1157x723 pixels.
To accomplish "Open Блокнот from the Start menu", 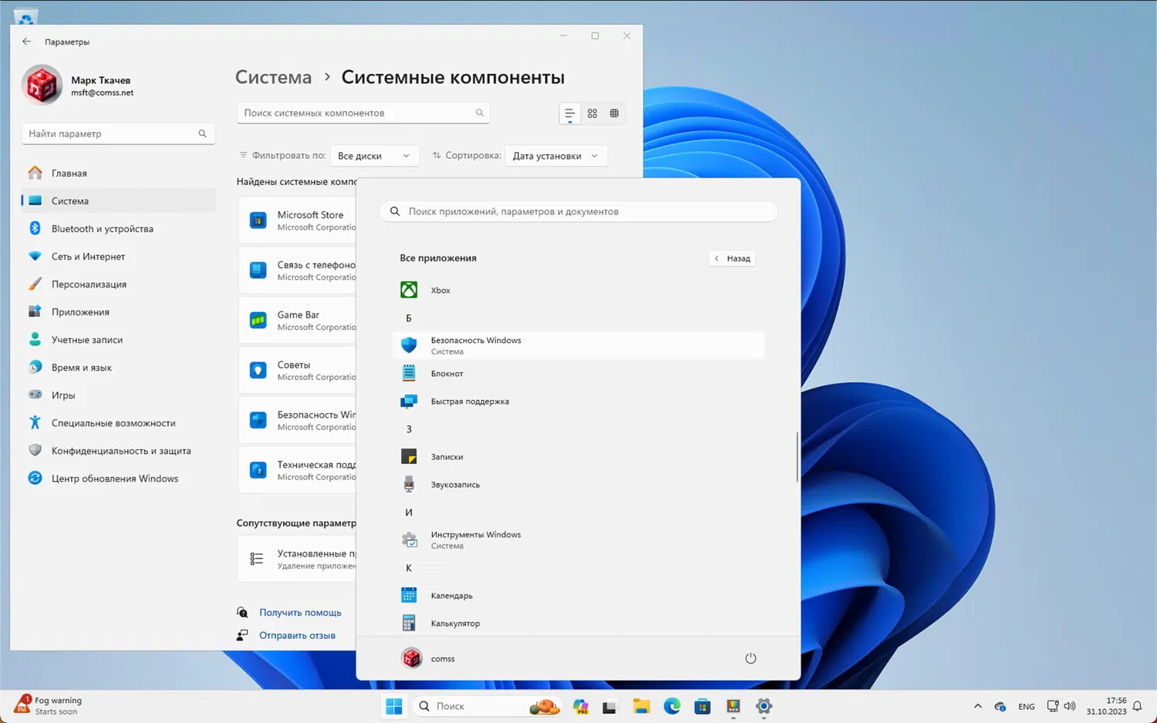I will point(578,374).
